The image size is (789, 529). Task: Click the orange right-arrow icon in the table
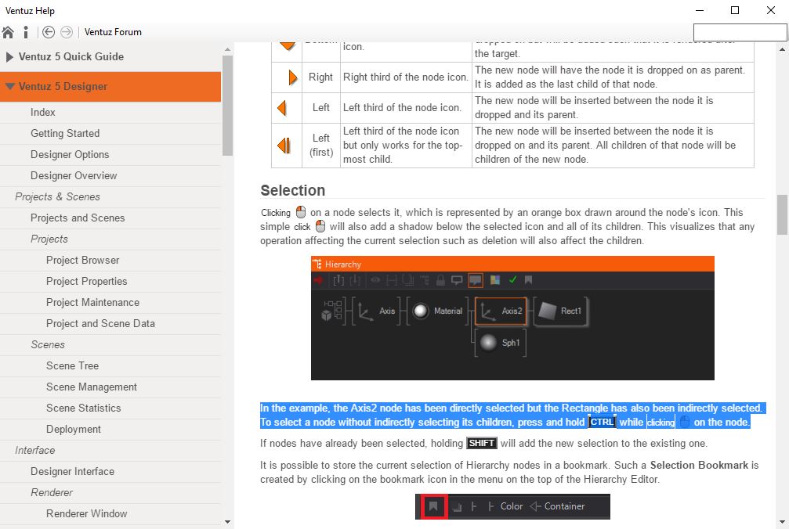coord(292,77)
